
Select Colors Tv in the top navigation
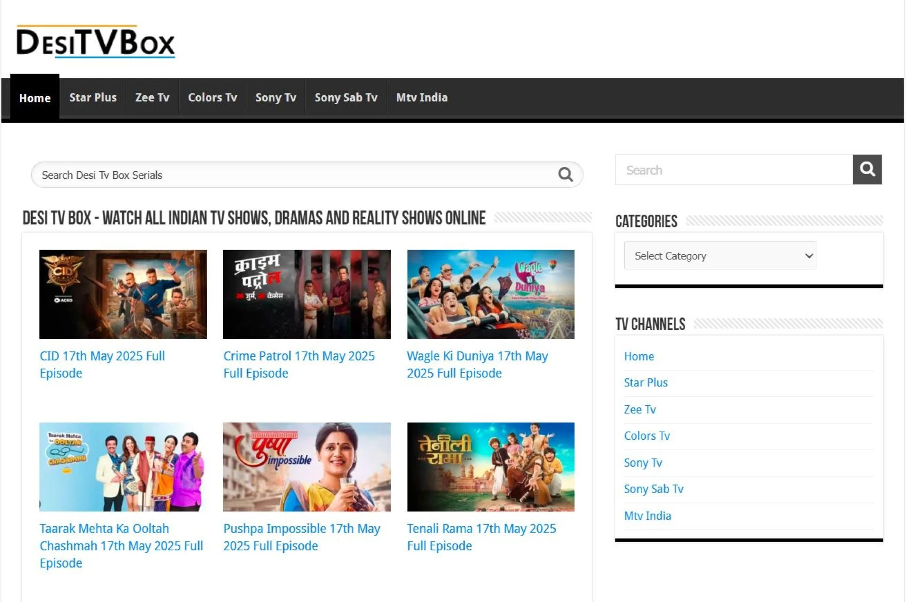click(x=213, y=97)
